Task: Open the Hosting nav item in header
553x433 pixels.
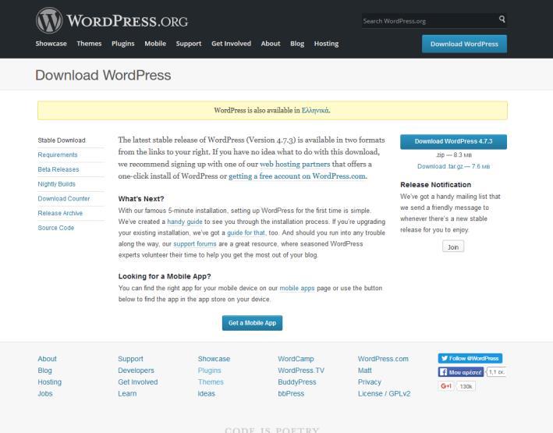Action: 326,44
